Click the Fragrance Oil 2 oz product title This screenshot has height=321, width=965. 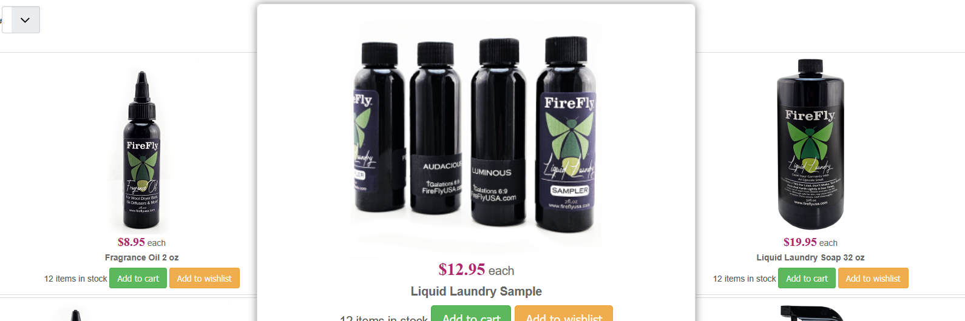coord(142,257)
